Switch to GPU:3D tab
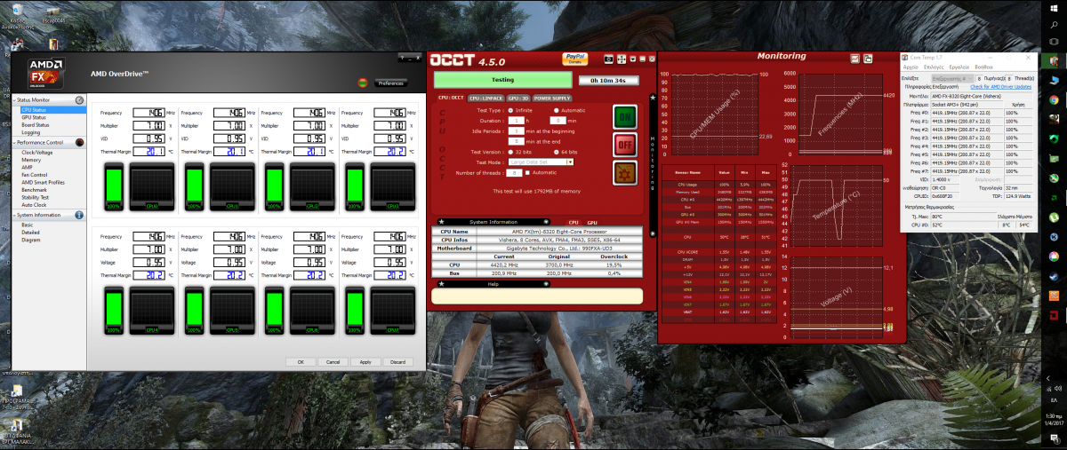 (x=519, y=98)
